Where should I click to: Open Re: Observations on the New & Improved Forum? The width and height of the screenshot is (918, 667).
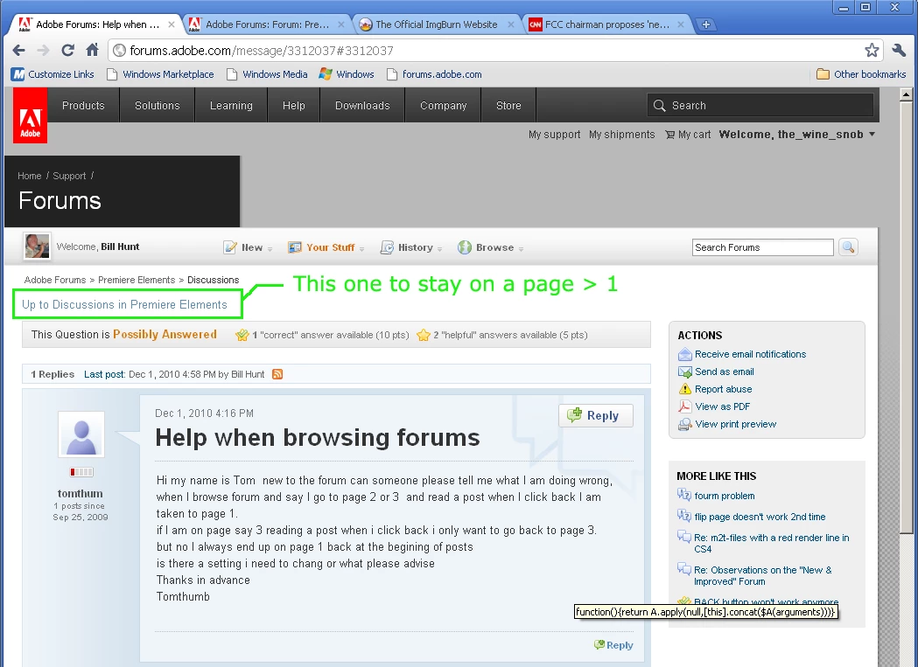coord(763,576)
